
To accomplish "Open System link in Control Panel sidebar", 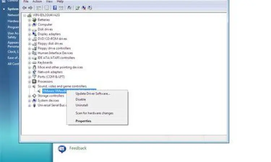I will click(x=13, y=9).
